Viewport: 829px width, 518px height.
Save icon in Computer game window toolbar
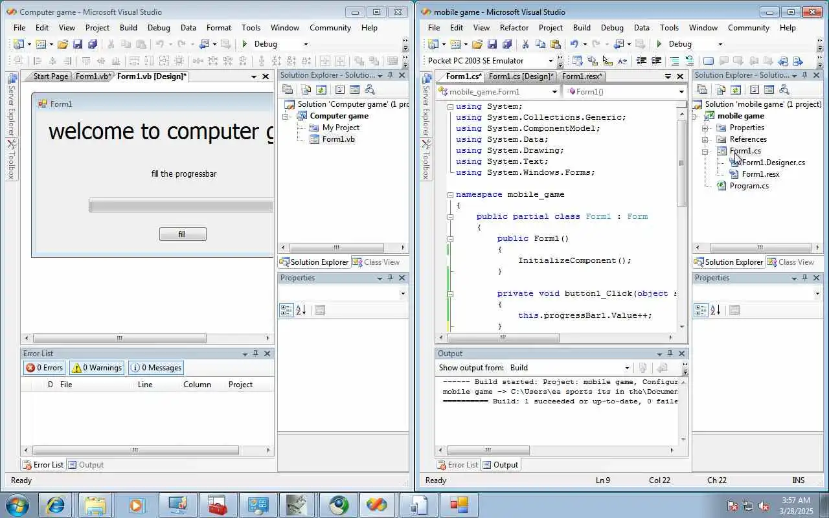pos(78,44)
